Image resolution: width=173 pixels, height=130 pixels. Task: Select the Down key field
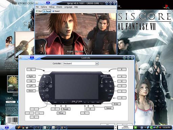tap(31, 91)
